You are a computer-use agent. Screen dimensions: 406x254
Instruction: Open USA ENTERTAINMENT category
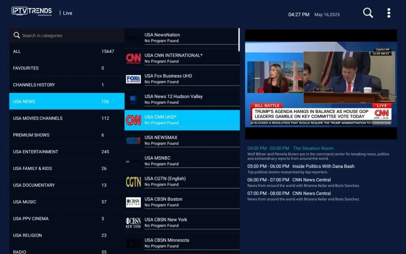point(67,152)
